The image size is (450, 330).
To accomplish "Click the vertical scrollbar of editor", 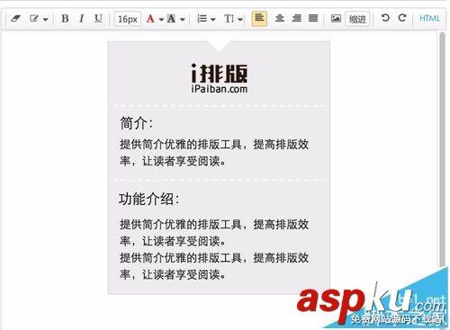I will [442, 150].
